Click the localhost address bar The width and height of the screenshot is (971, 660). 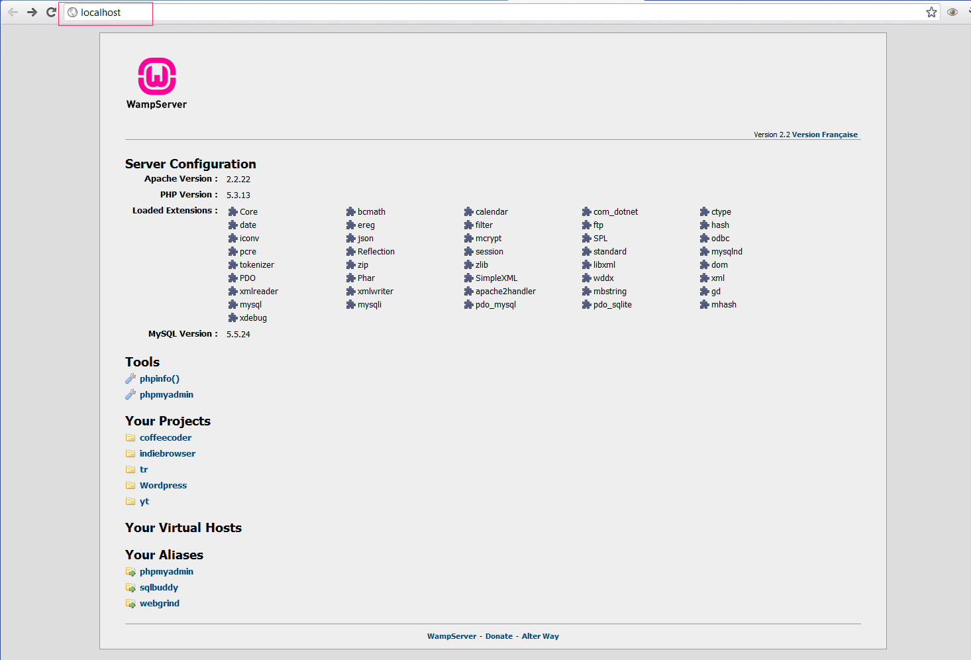pyautogui.click(x=502, y=12)
